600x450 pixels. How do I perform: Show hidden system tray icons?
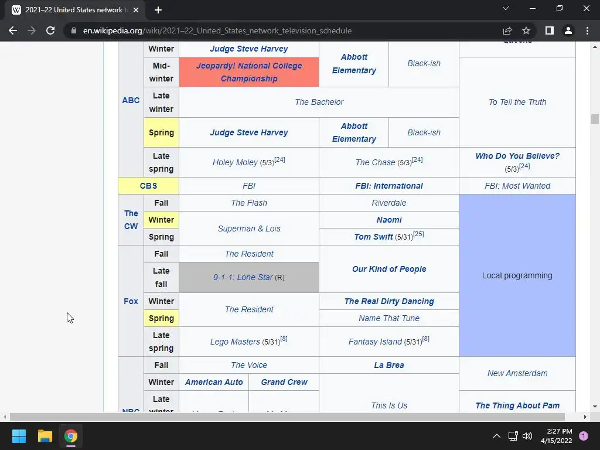497,436
